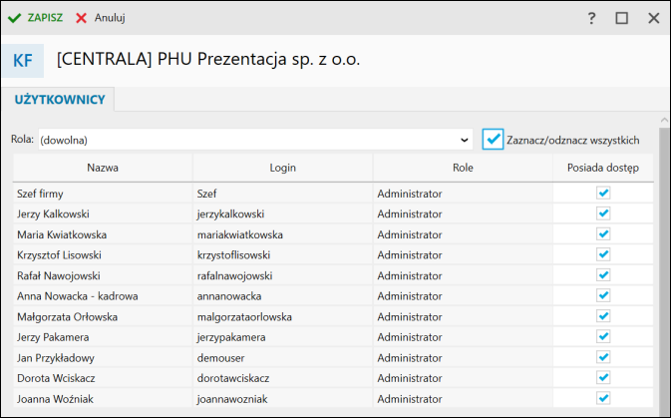
Task: Uncheck access for Szef firmy
Action: coord(603,194)
